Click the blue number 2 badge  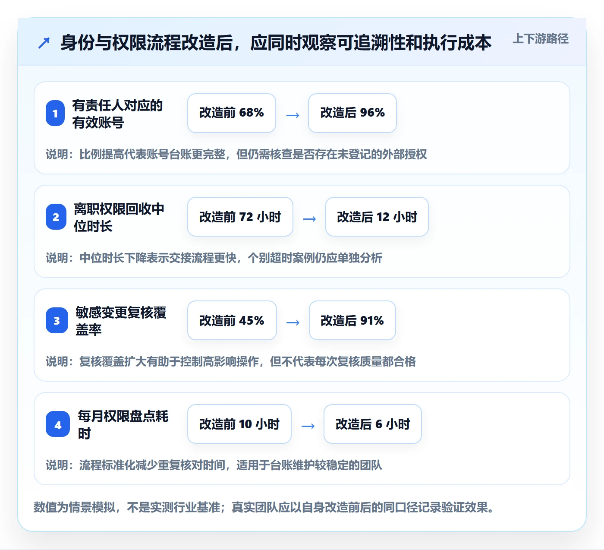[x=56, y=217]
